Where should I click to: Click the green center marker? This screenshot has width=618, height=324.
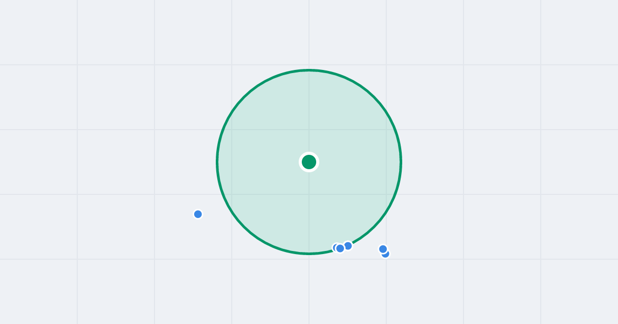[x=309, y=162]
